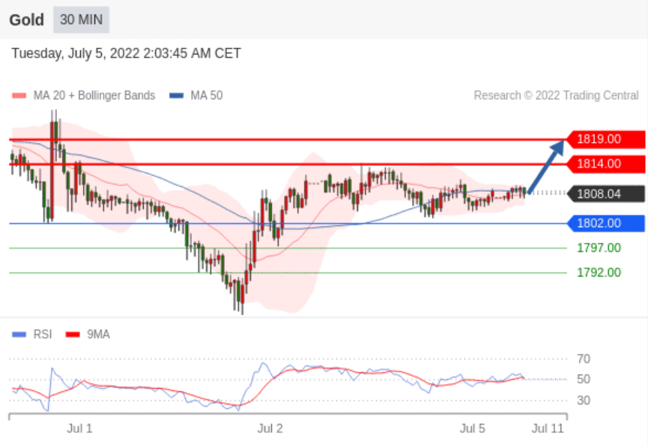648x445 pixels.
Task: Click the RSI 30 axis label
Action: pos(584,400)
